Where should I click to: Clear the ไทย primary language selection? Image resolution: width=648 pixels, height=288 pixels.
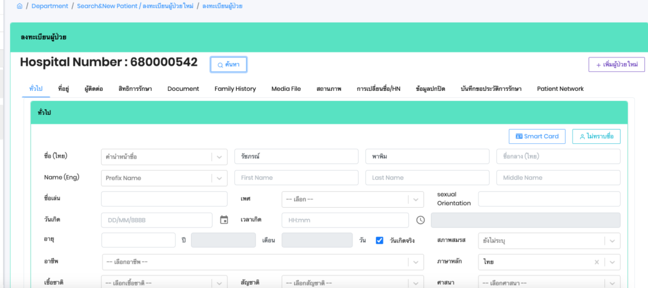pyautogui.click(x=597, y=261)
